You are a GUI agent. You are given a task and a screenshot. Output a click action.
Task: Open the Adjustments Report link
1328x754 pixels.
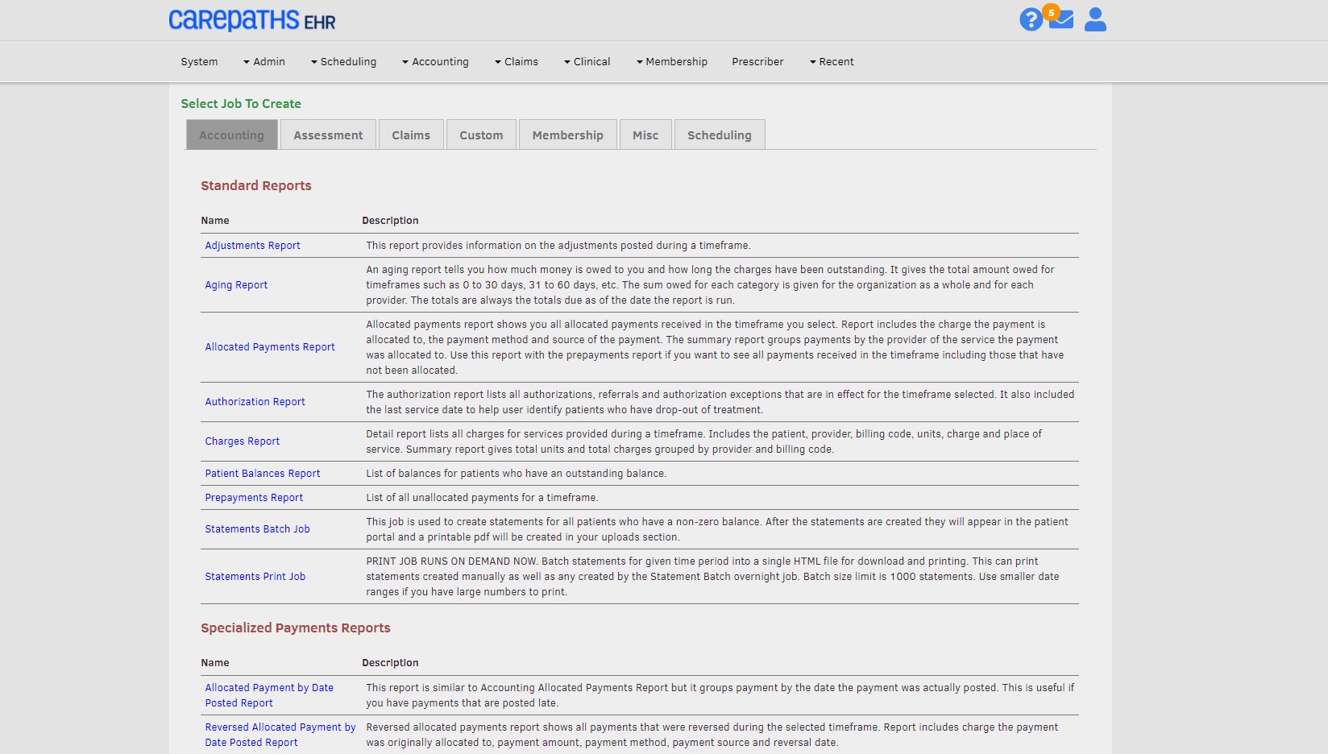[252, 246]
